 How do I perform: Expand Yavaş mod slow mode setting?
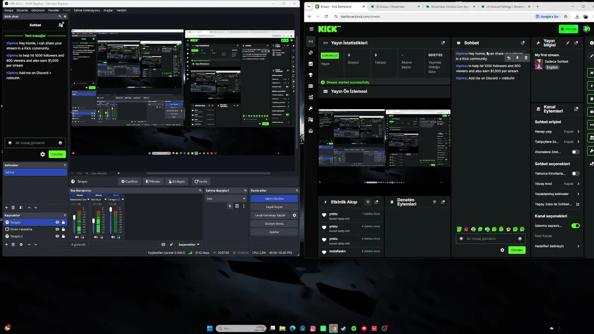[578, 184]
